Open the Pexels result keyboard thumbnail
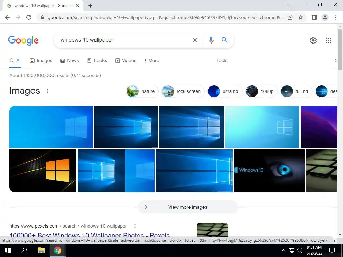 (212, 230)
